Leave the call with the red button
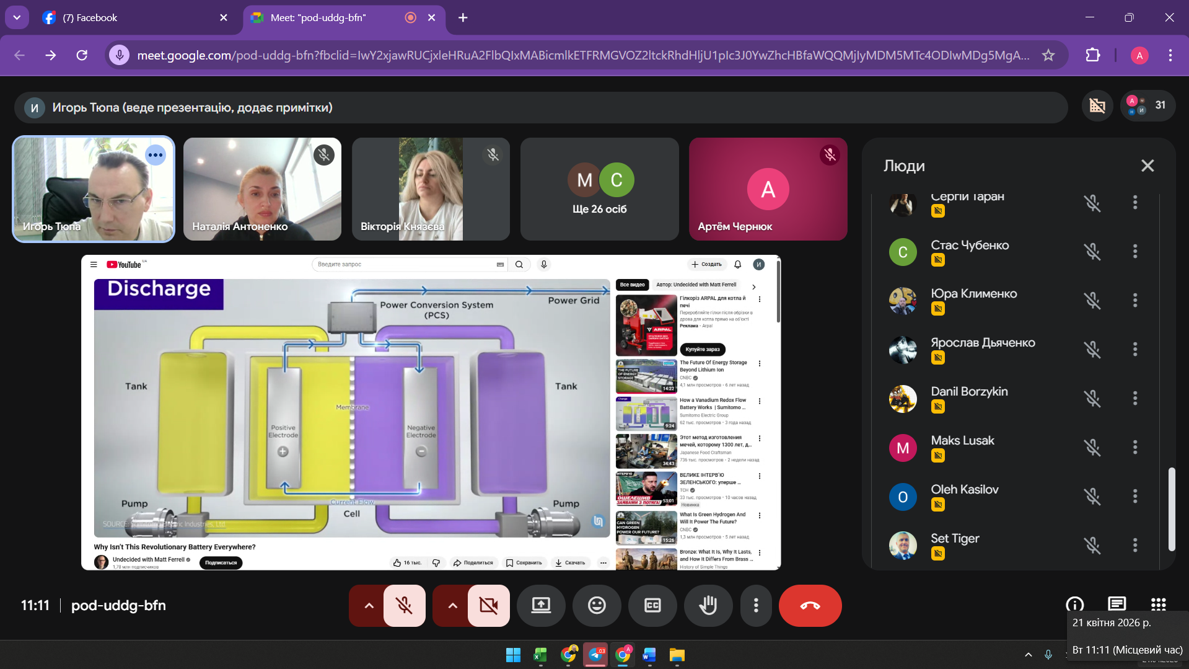The width and height of the screenshot is (1189, 669). [810, 606]
